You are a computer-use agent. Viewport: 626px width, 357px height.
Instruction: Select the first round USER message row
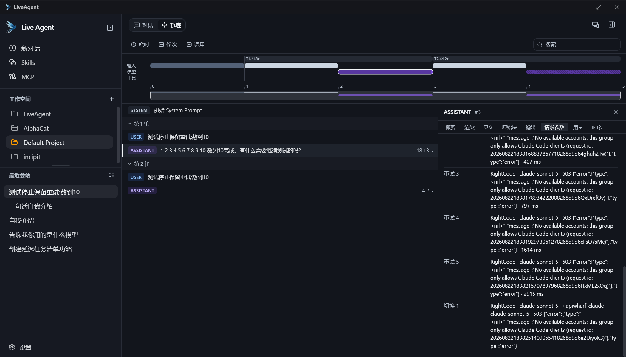pyautogui.click(x=280, y=137)
